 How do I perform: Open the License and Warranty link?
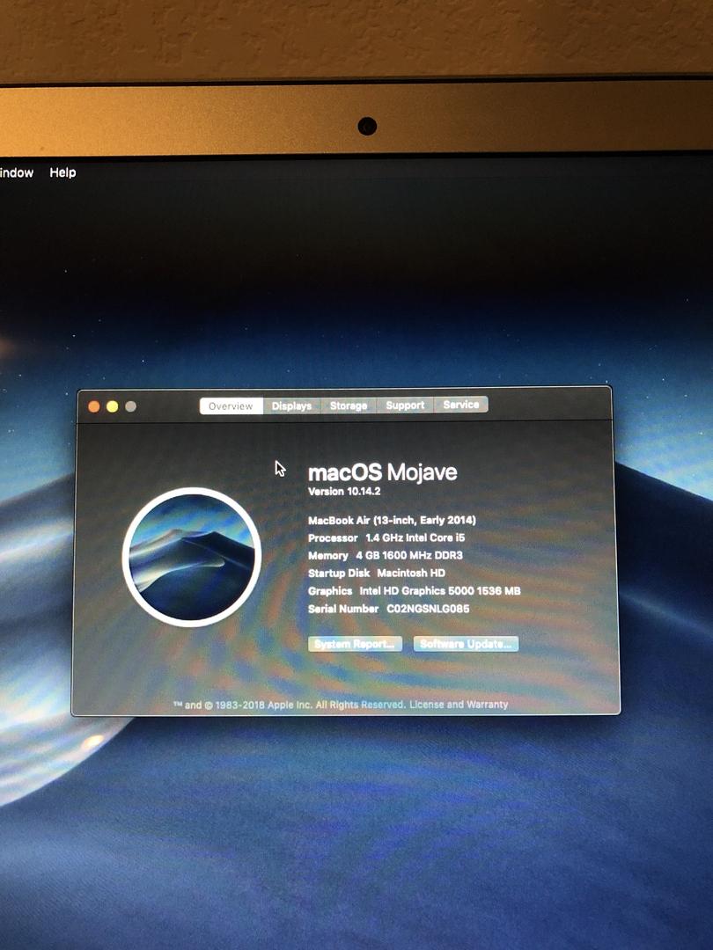[459, 704]
